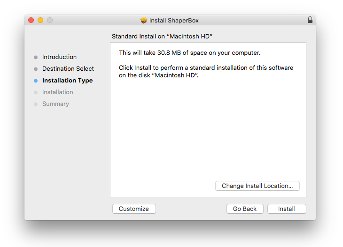Click the greyed-out Installation step label
This screenshot has width=343, height=247.
point(57,92)
